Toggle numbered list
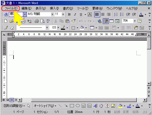The height and width of the screenshot is (115, 152). tap(116, 15)
